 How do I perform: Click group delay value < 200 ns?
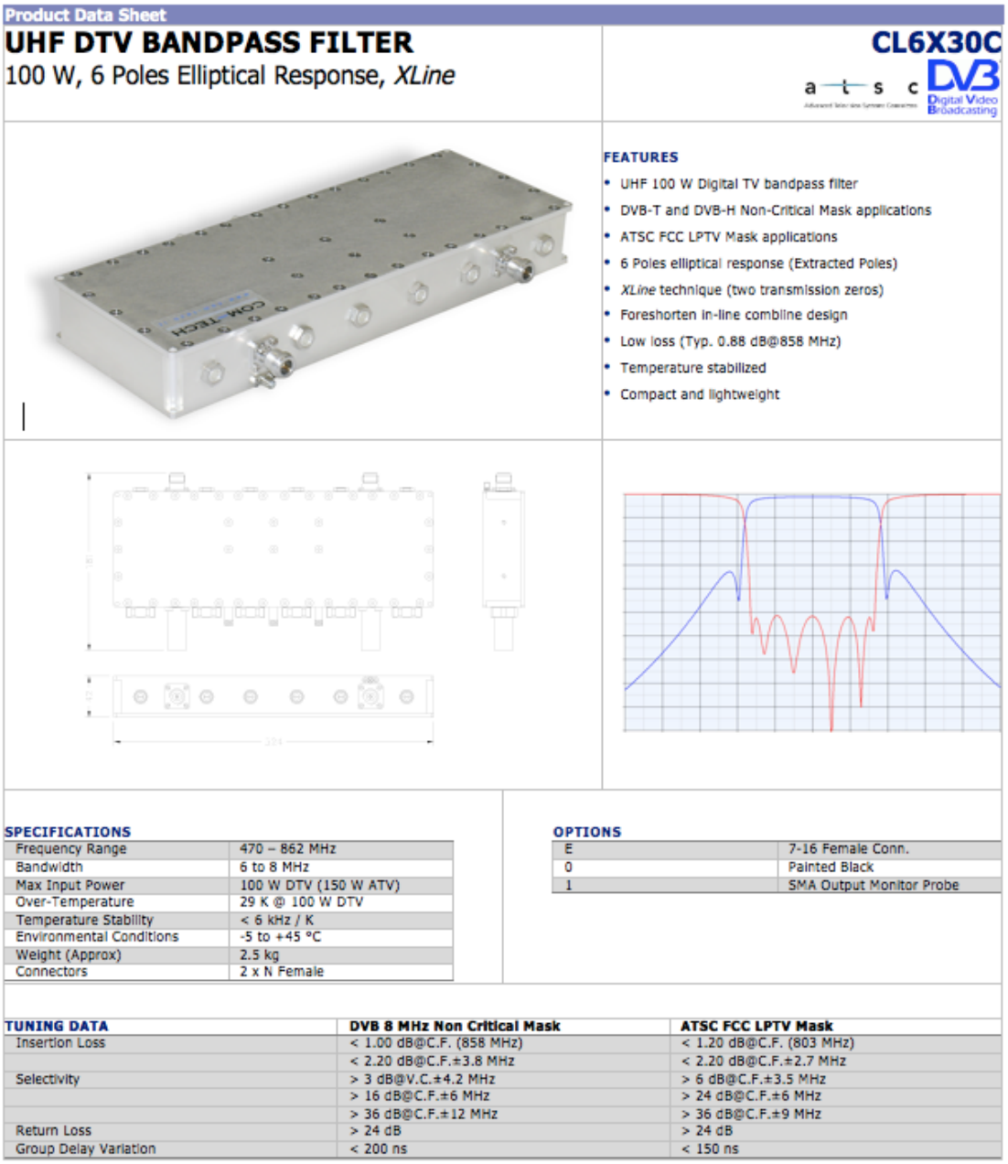pos(379,1149)
